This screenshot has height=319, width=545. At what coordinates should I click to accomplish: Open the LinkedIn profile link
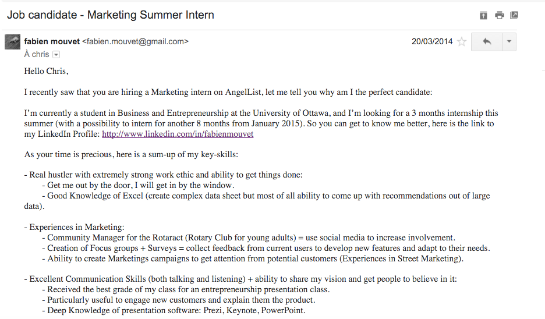[178, 134]
